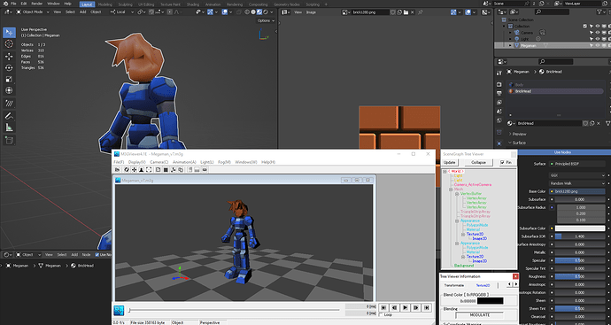The width and height of the screenshot is (611, 325).
Task: Toggle the Pin checkbox in SceneGraph Tree Viewer
Action: tap(503, 163)
